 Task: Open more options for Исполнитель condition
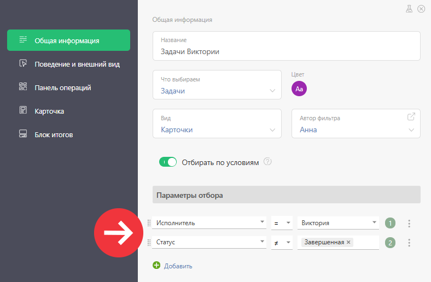pos(409,223)
